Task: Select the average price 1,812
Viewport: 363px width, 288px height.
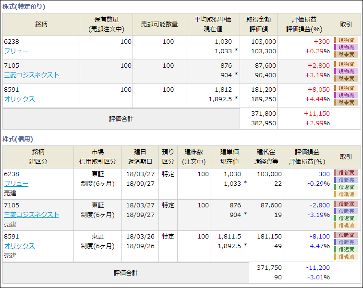Action: [223, 90]
